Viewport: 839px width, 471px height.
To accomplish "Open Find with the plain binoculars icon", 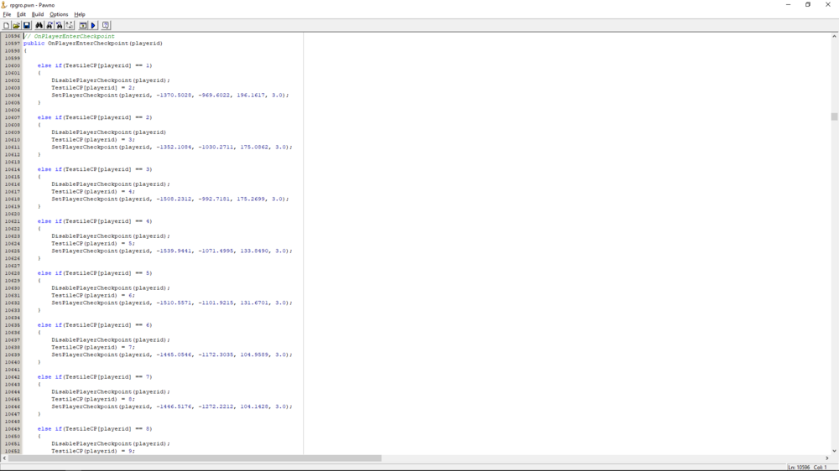I will coord(39,25).
